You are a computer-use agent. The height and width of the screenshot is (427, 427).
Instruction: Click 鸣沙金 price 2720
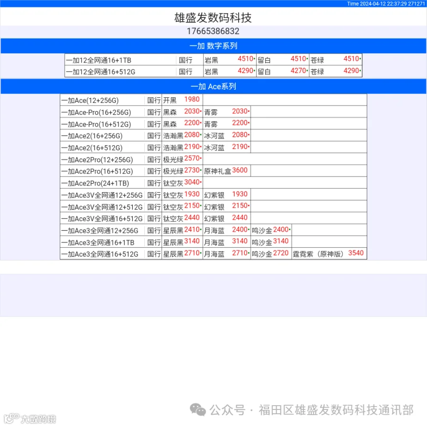click(281, 253)
